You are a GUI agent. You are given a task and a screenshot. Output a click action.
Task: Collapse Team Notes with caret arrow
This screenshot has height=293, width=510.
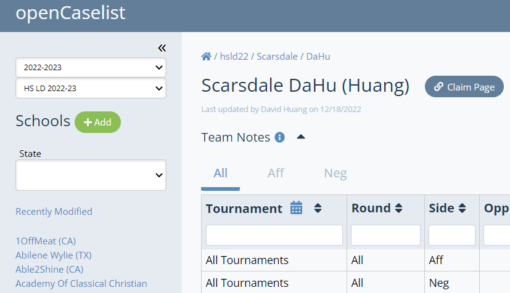point(301,137)
